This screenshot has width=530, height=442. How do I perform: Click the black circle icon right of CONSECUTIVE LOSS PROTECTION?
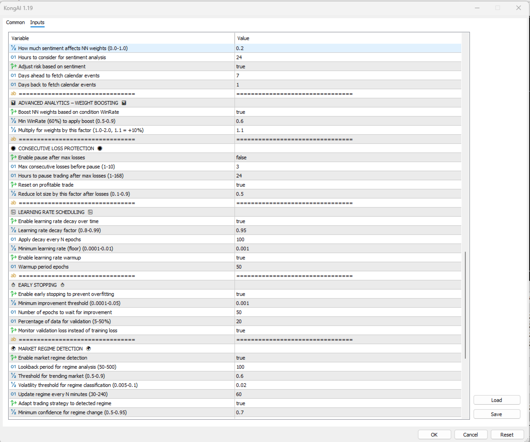pyautogui.click(x=100, y=148)
